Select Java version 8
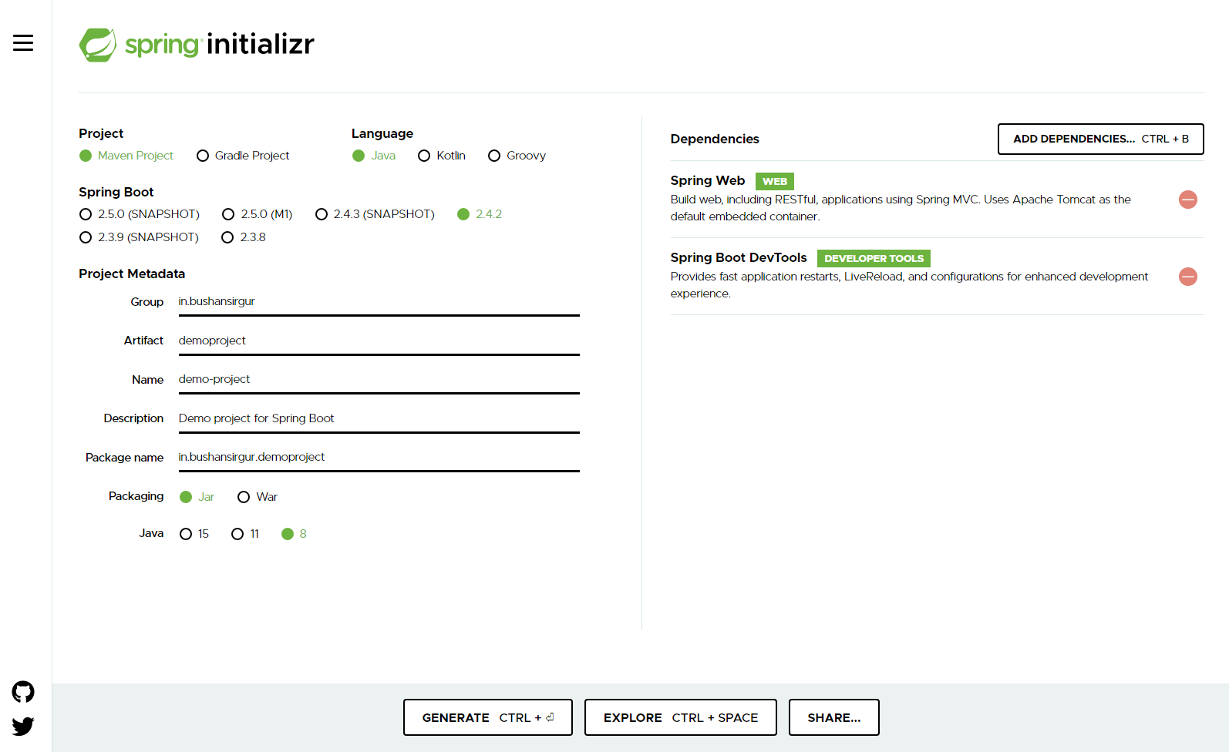1229x752 pixels. 294,534
